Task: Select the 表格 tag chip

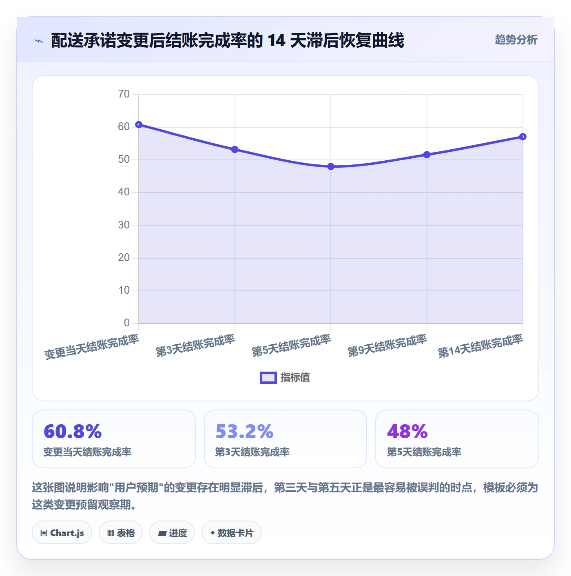Action: point(121,533)
